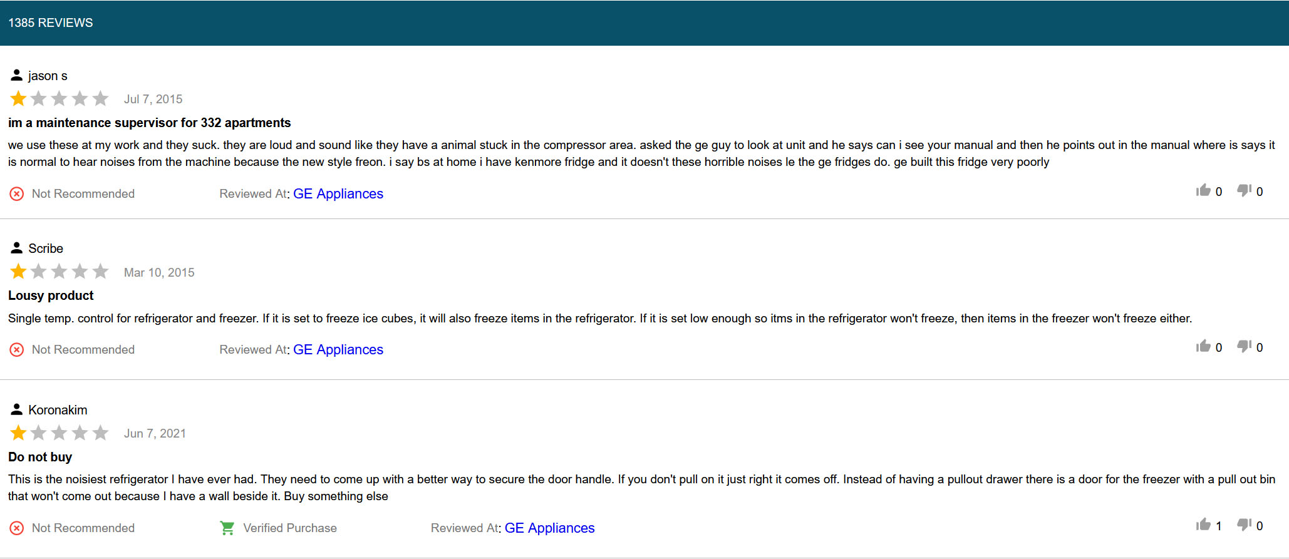Screen dimensions: 1289x559
Task: Click reviewer name Scribe
Action: coord(46,249)
